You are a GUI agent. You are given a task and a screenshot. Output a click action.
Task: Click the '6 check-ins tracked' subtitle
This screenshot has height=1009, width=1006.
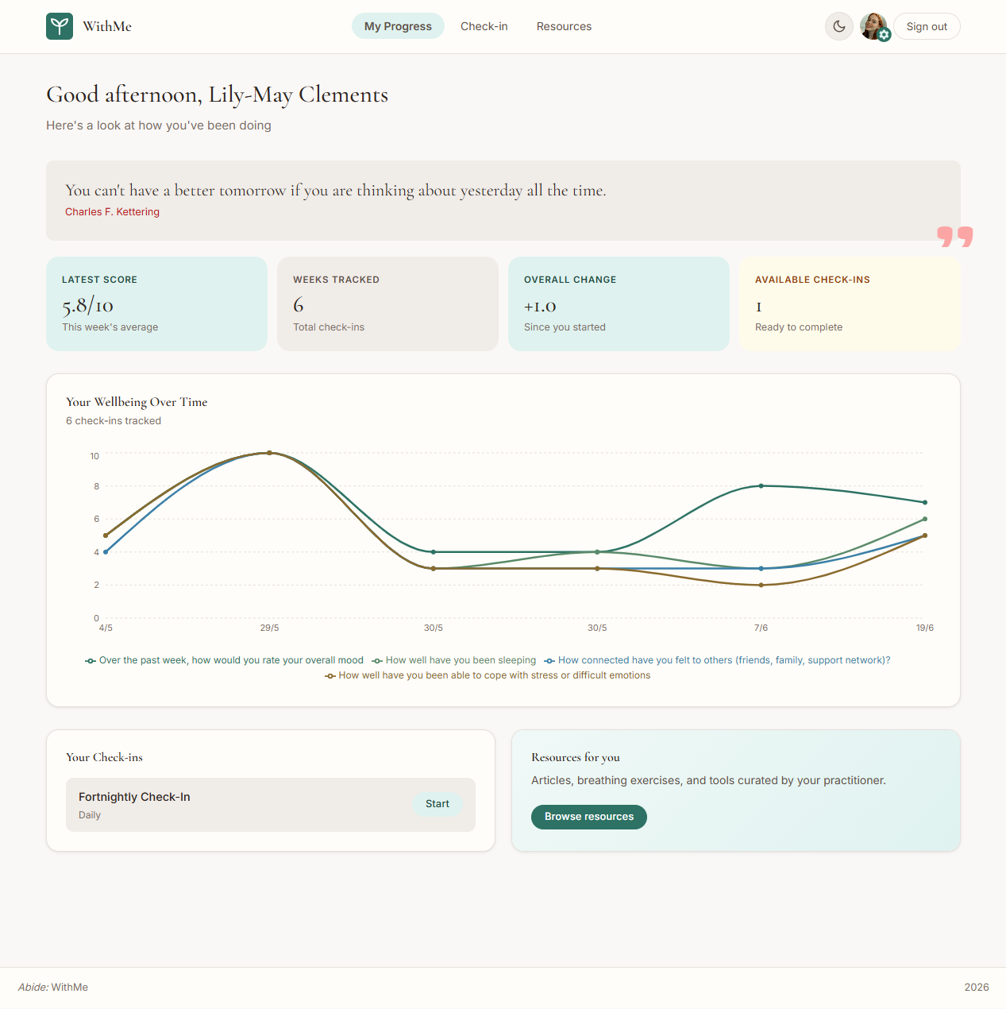114,421
